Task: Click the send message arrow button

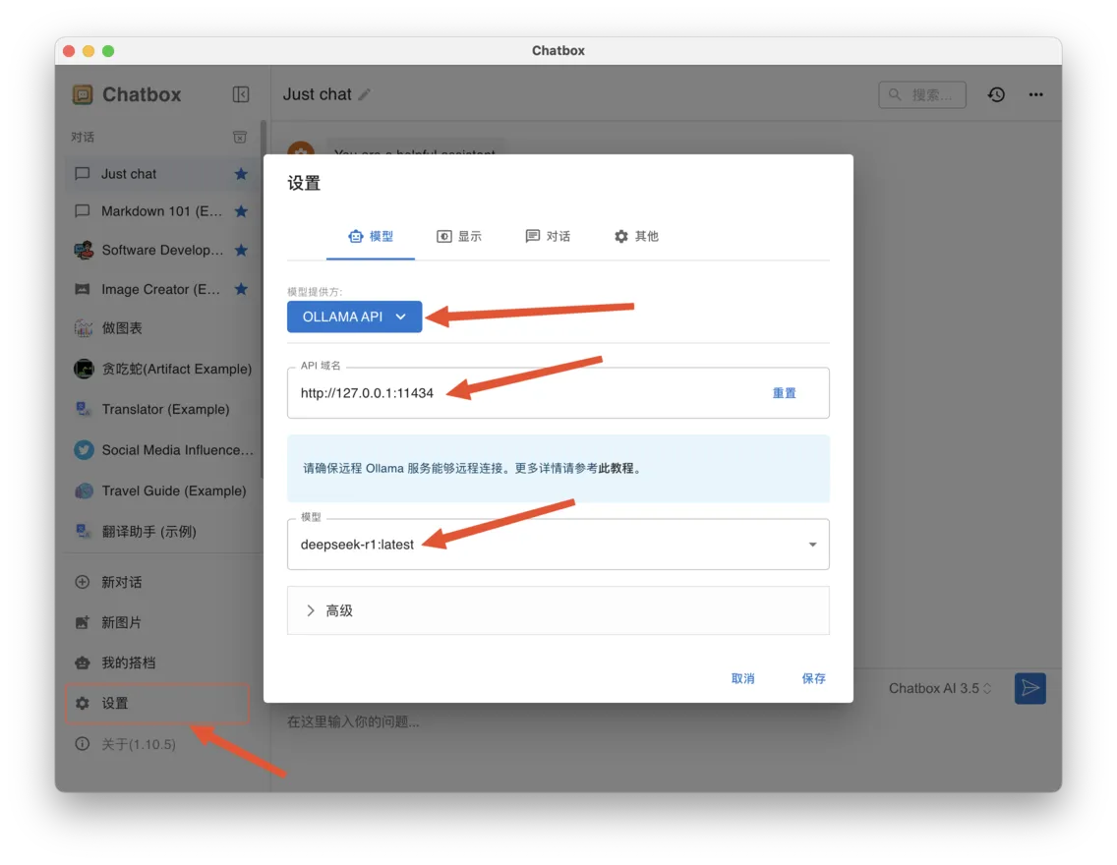Action: 1029,688
